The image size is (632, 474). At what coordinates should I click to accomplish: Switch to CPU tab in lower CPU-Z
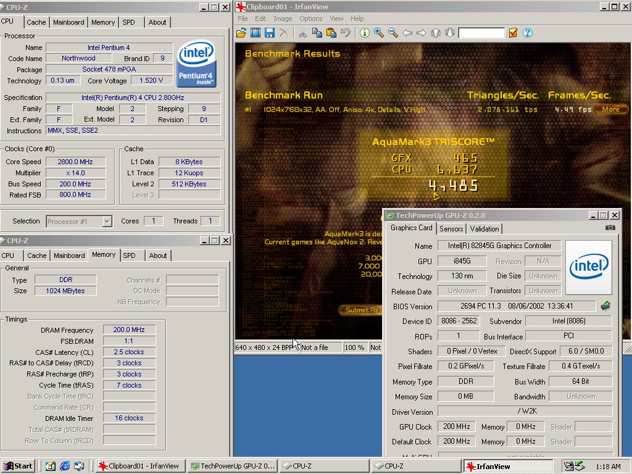pyautogui.click(x=7, y=256)
